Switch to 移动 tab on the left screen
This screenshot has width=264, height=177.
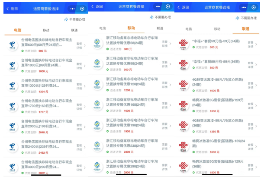[x=46, y=30]
